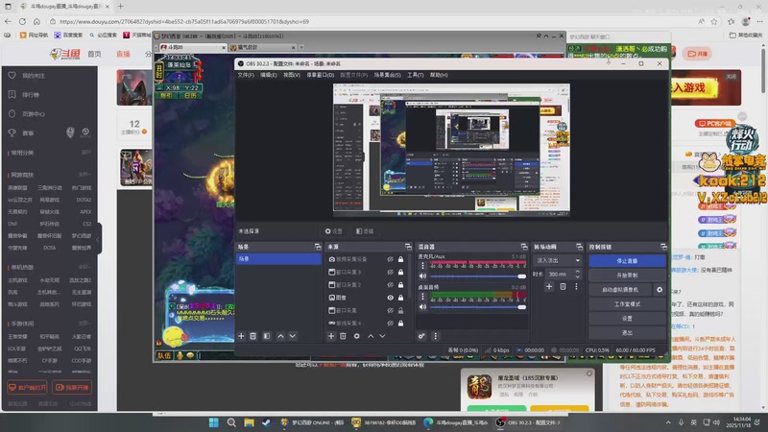Unlock the 窗口采集 3 source lock
The image size is (768, 432).
click(400, 272)
